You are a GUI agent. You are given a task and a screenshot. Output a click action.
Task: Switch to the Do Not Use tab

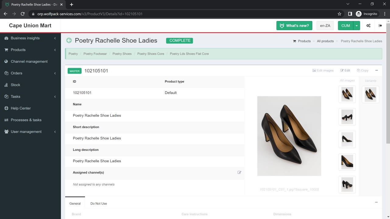[99, 203]
